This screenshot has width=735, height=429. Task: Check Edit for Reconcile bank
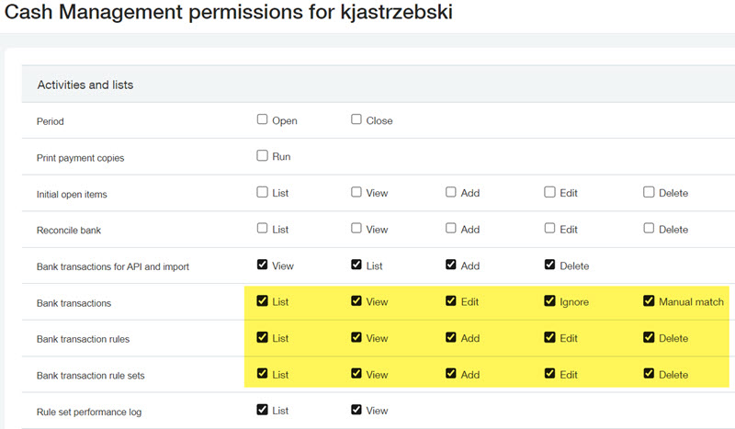tap(549, 228)
